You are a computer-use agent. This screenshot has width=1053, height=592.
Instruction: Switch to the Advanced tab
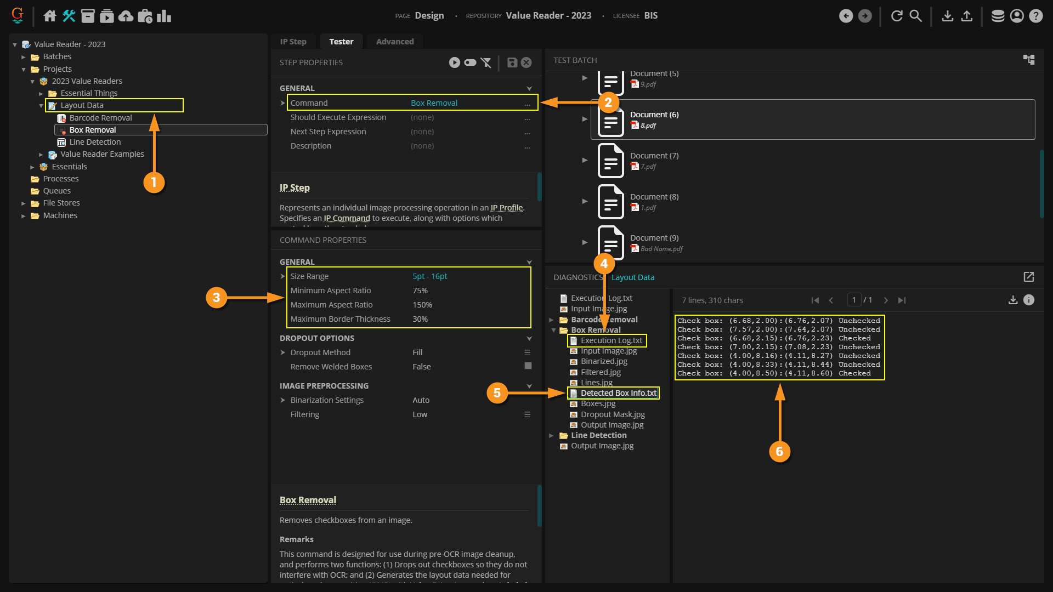(394, 42)
